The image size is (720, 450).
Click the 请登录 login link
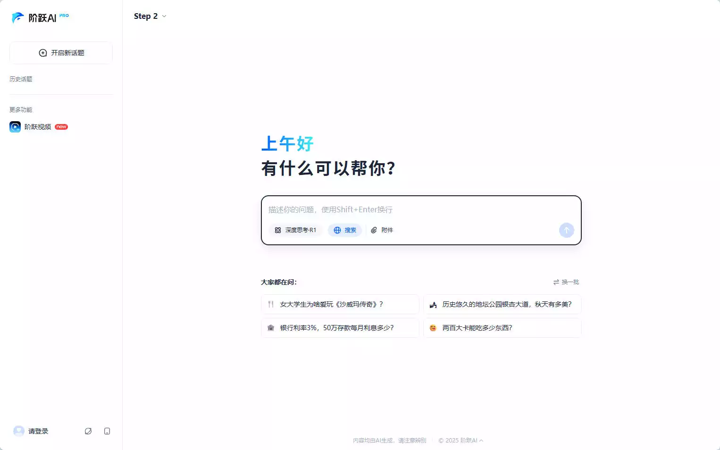tap(38, 431)
